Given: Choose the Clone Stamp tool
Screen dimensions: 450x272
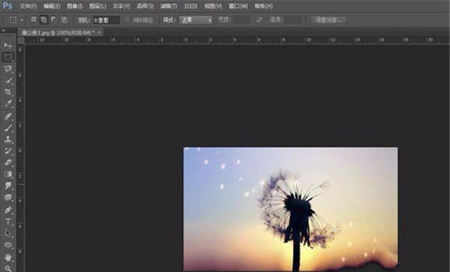Looking at the screenshot, I should click(7, 140).
